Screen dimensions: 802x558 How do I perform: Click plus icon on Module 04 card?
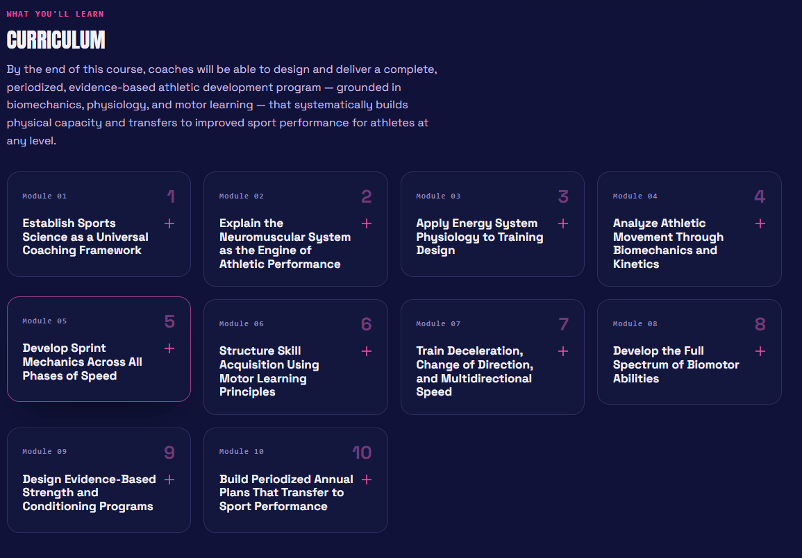[x=760, y=223]
